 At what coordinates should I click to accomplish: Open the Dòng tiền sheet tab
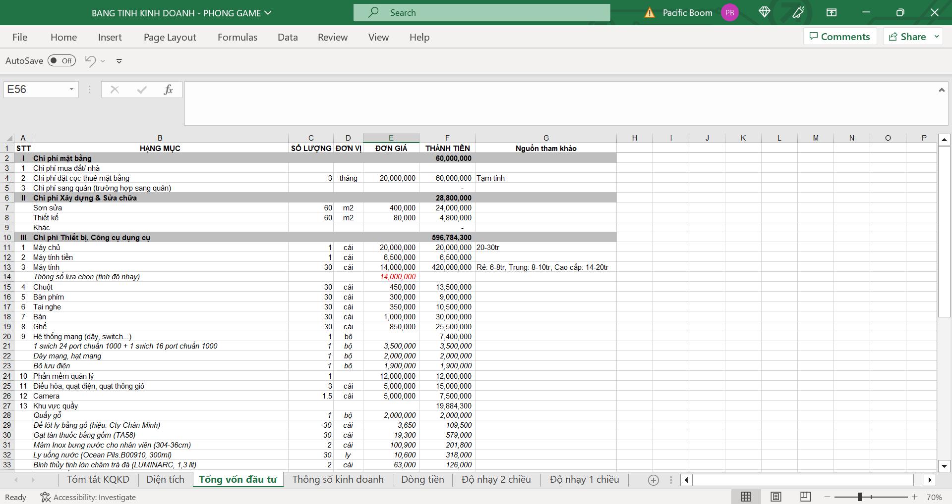(422, 479)
